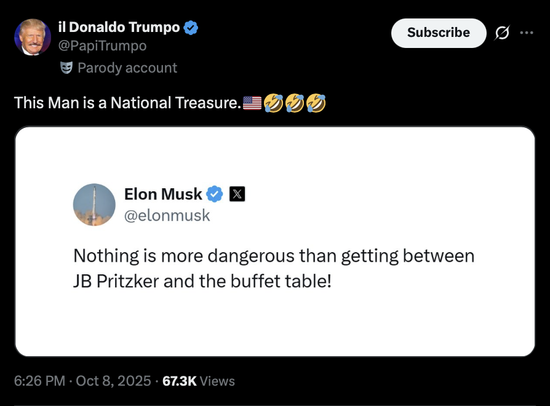Open the il Donaldo Trumpo display name link
This screenshot has height=406, width=550.
click(119, 27)
